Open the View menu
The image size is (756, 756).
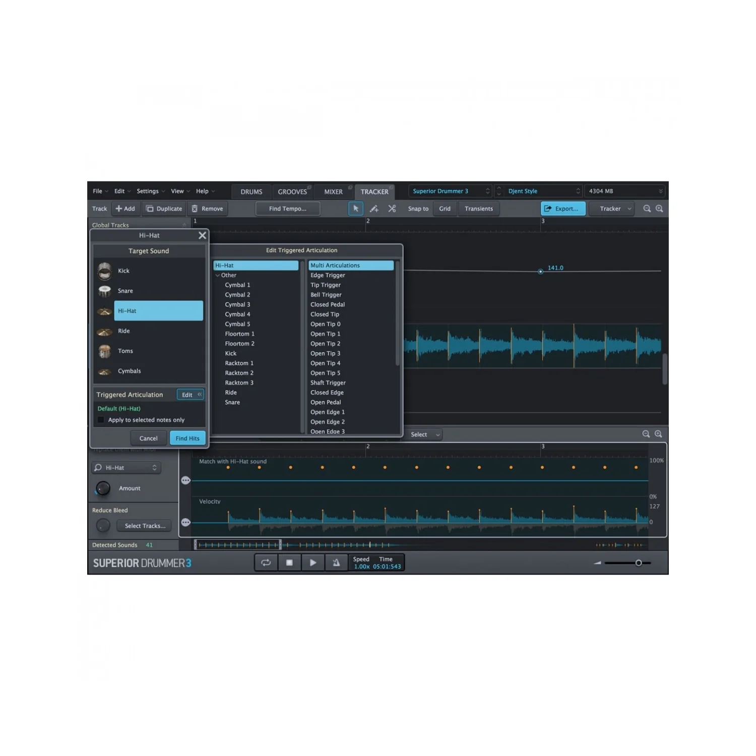[180, 191]
